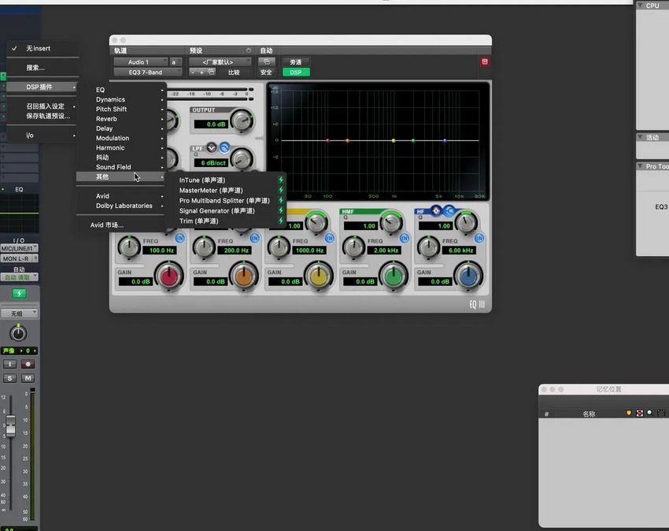Click the lightning icon beside Pro Multiband Splitter
This screenshot has width=669, height=531.
click(281, 200)
